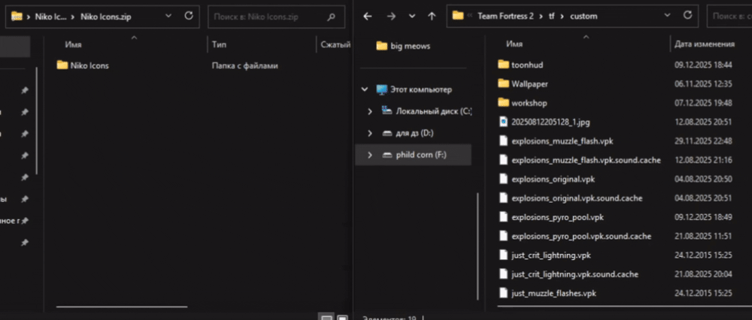Click the Back arrow in the custom window

pos(368,15)
